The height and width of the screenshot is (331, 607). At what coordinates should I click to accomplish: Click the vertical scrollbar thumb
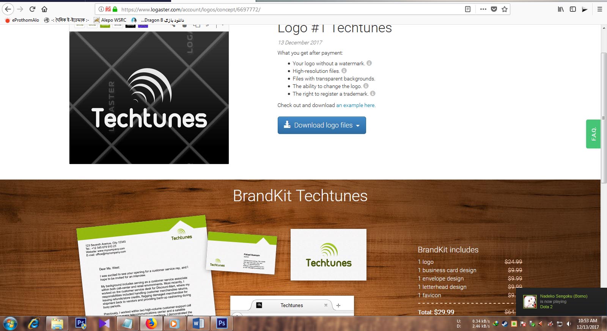point(604,118)
